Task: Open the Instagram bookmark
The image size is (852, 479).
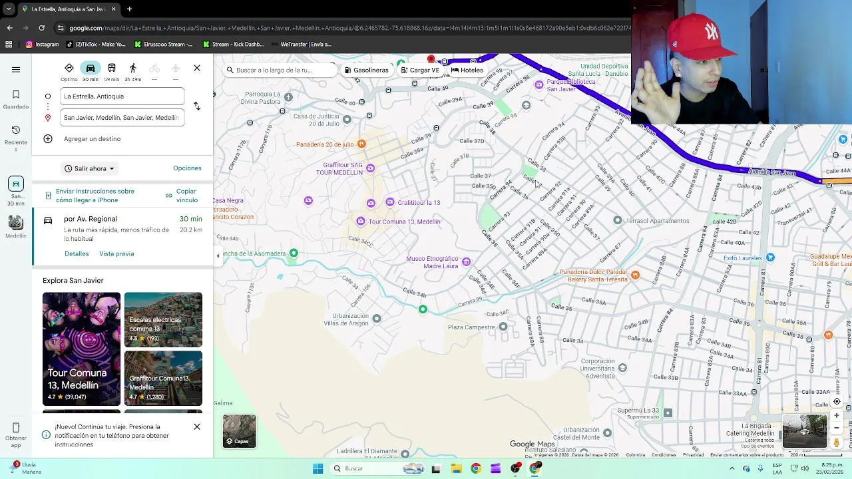Action: click(x=43, y=45)
